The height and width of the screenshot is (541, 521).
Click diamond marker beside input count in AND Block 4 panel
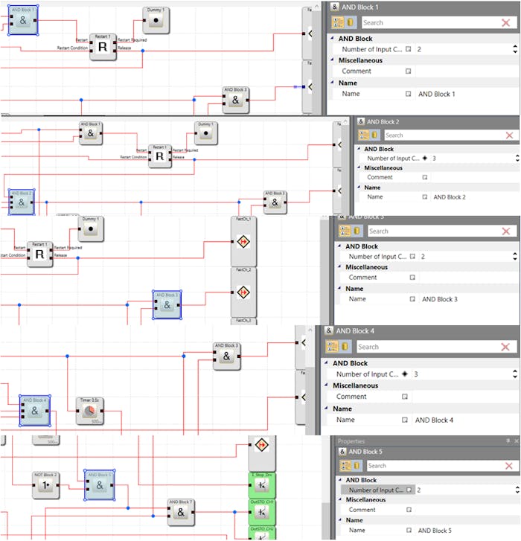click(x=405, y=374)
